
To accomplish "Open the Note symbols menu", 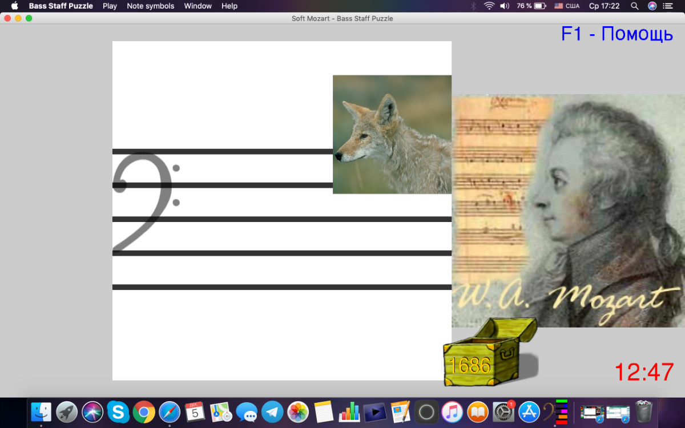I will pyautogui.click(x=151, y=6).
